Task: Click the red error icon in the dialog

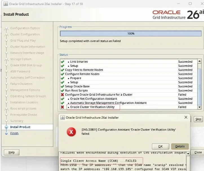Action: (71, 132)
